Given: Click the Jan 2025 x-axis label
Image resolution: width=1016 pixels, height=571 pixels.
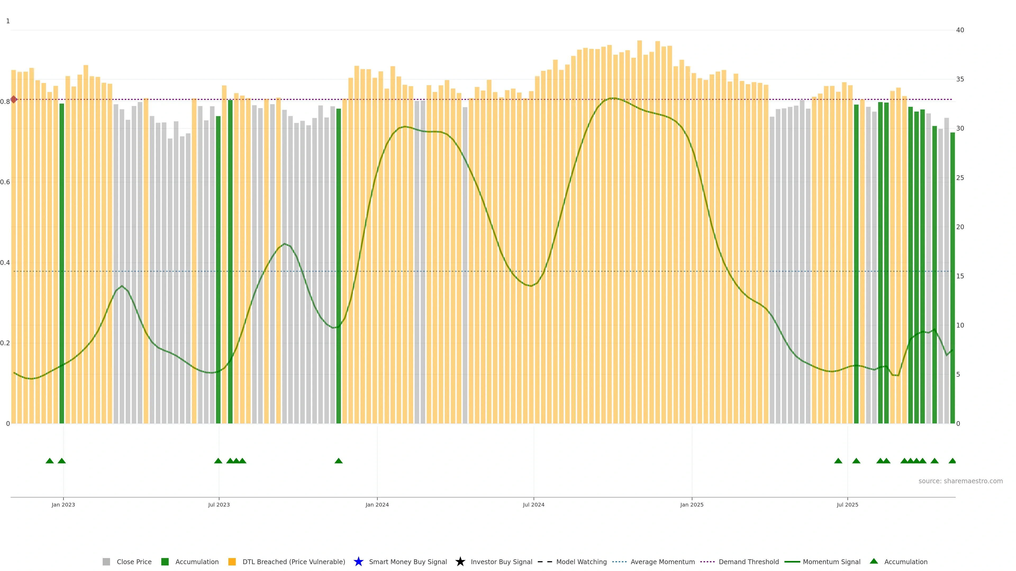Looking at the screenshot, I should tap(691, 504).
